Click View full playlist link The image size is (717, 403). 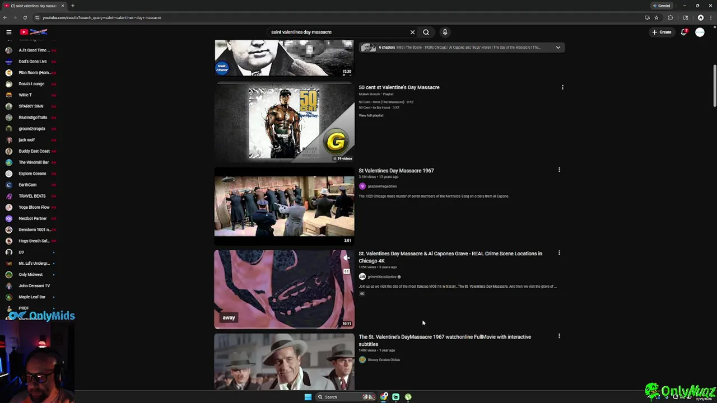(x=371, y=115)
